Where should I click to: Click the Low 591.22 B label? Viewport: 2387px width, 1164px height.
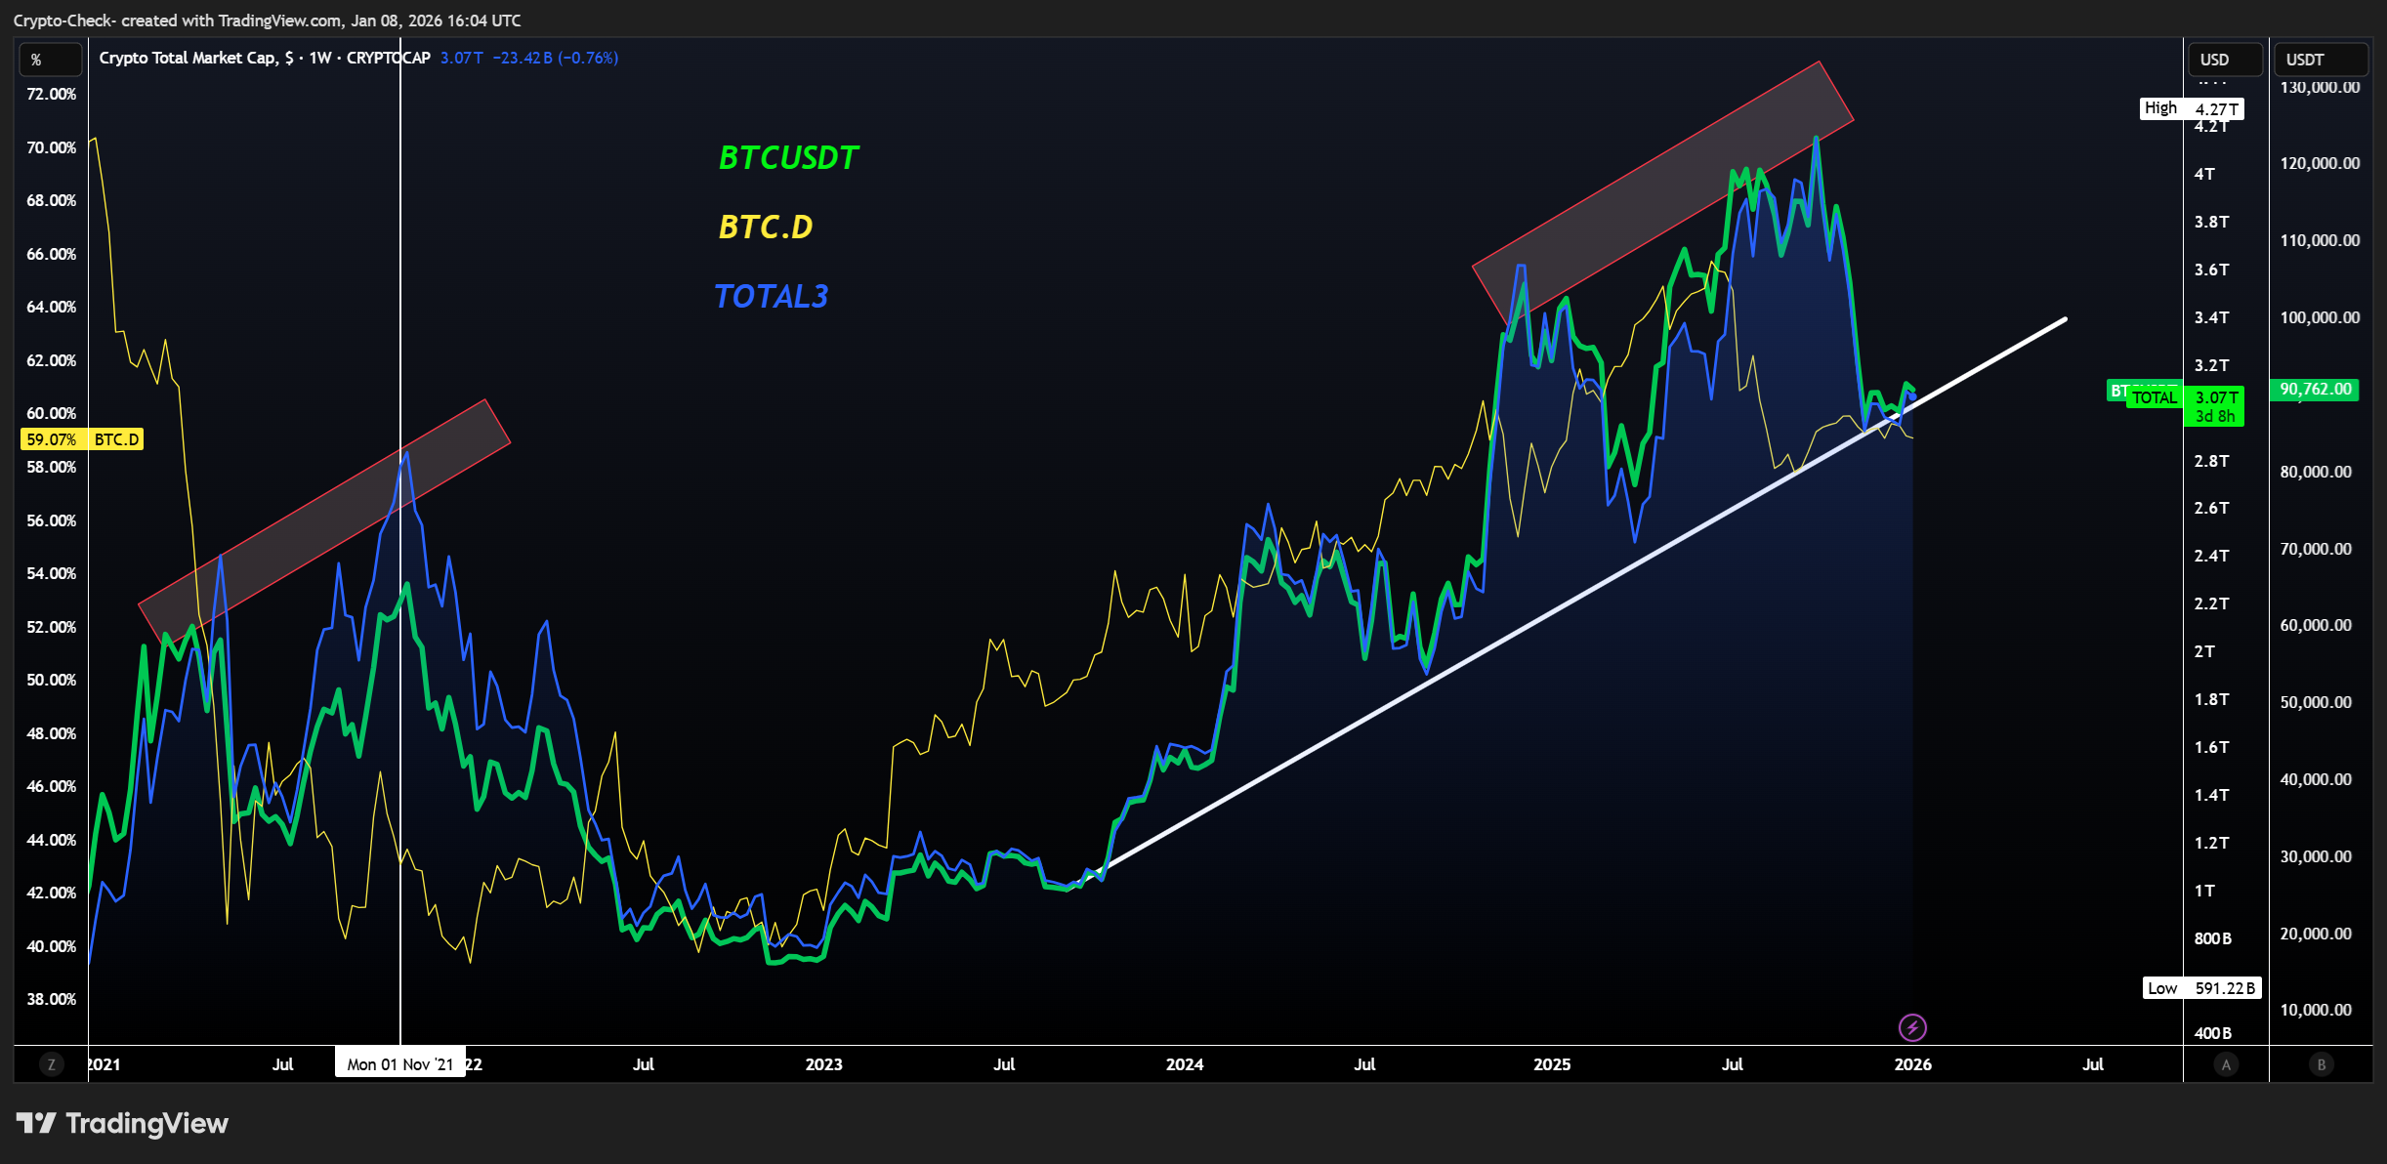pyautogui.click(x=2202, y=988)
